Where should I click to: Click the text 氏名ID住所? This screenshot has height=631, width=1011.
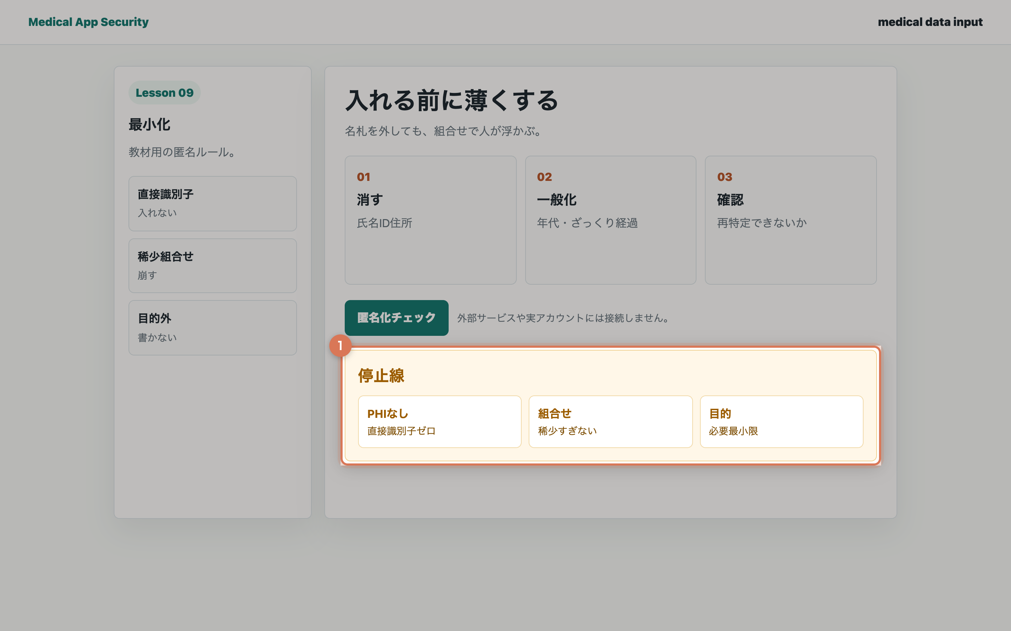(384, 223)
